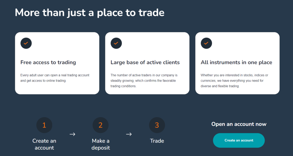
Task: Click the Free access to trading card title
Action: click(x=48, y=62)
